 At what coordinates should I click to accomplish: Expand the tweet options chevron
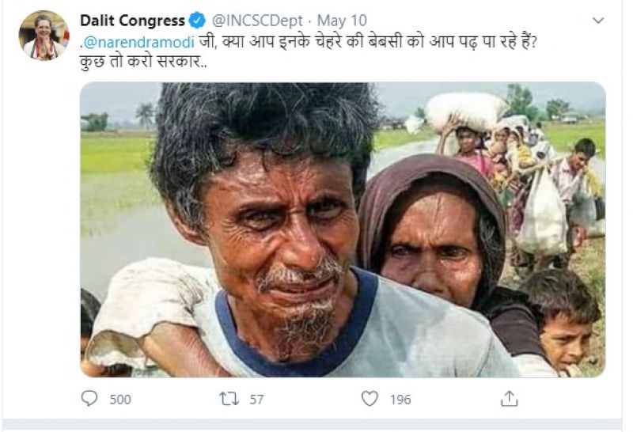[x=598, y=21]
